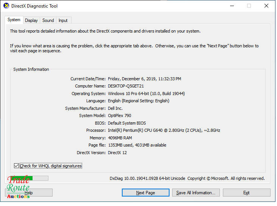This screenshot has height=206, width=277.
Task: Click the green loading progress bar
Action: coord(26,178)
